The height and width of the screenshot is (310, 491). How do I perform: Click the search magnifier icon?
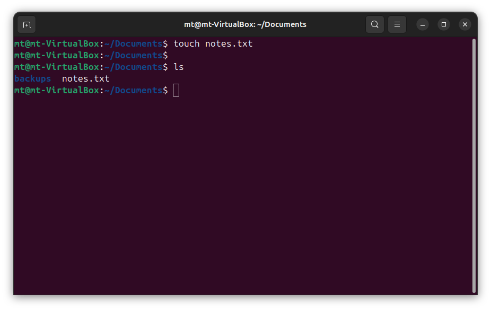[x=374, y=24]
